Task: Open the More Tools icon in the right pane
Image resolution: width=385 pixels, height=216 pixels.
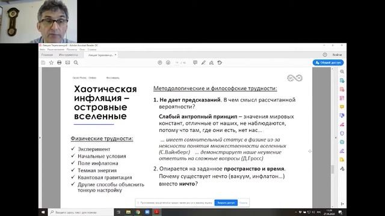Action: point(342,169)
